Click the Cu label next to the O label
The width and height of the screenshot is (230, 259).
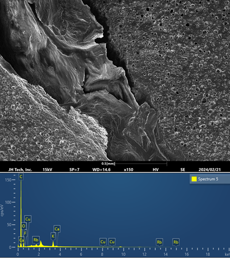28,219
